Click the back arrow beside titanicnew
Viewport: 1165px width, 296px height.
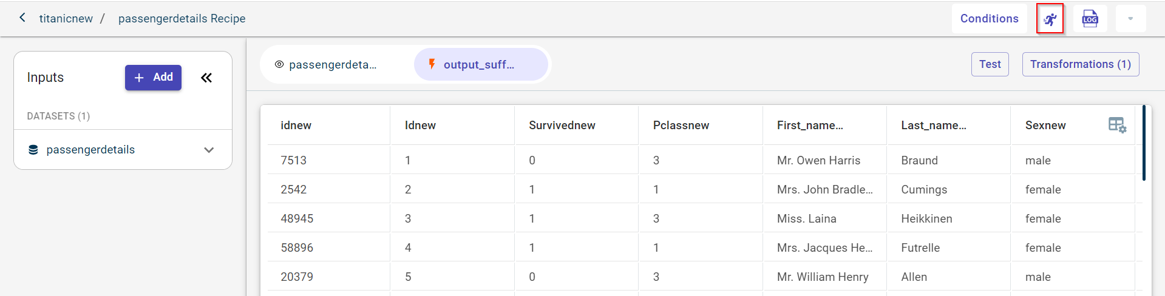[x=22, y=18]
